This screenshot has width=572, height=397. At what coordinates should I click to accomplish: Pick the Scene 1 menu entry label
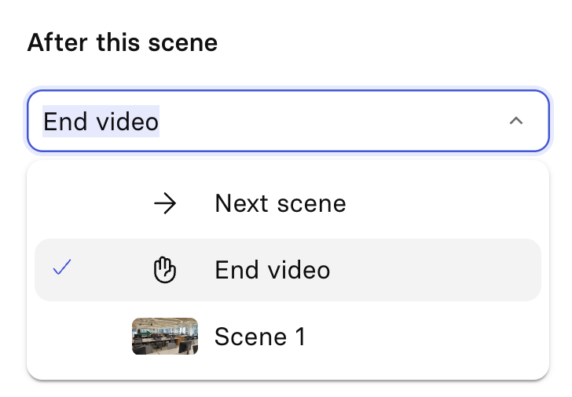(260, 337)
